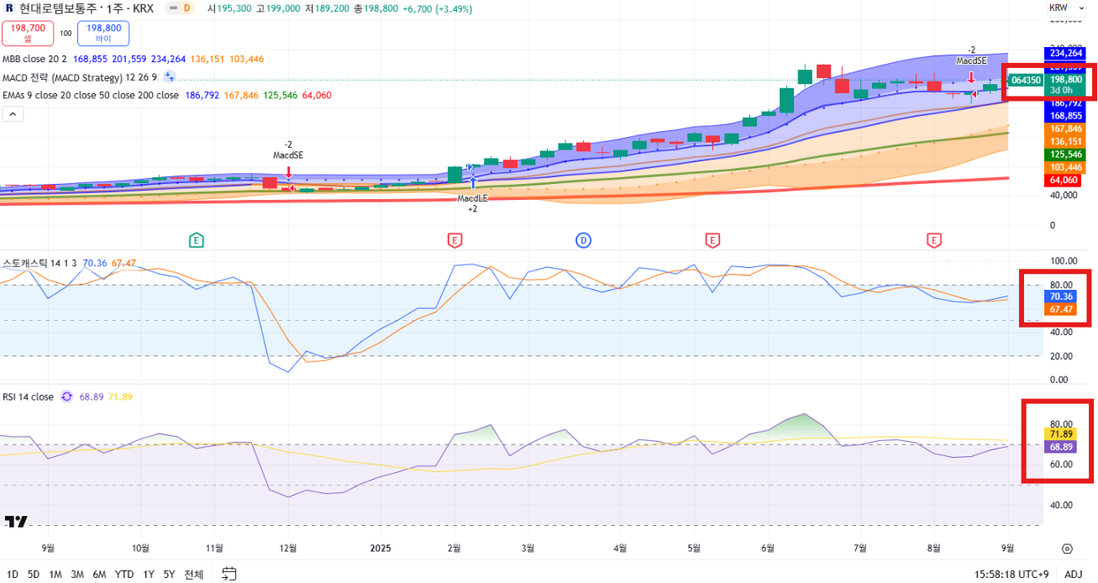The width and height of the screenshot is (1098, 583).
Task: Switch to the 5Y range
Action: click(x=169, y=575)
